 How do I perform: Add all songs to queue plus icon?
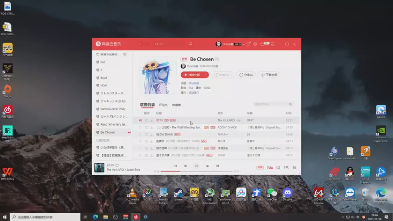click(205, 75)
